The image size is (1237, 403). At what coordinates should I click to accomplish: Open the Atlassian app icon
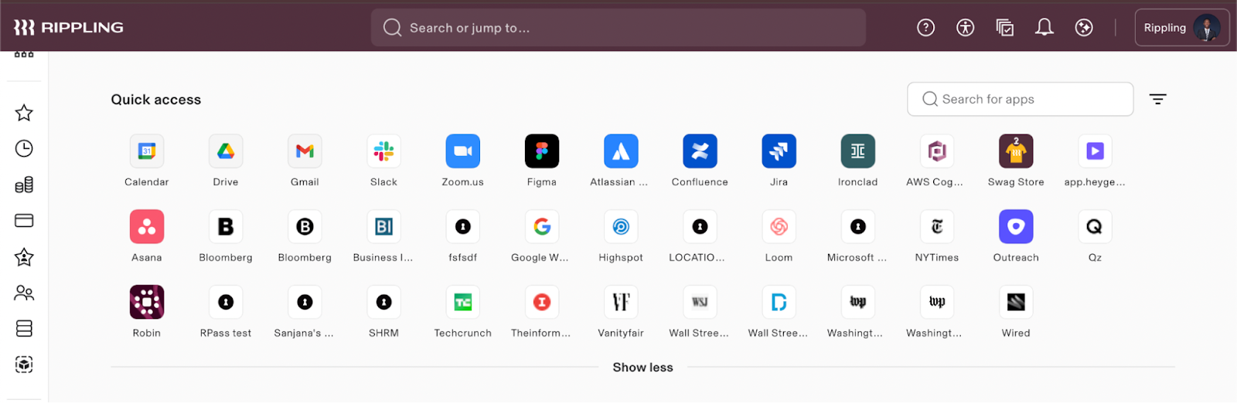[621, 151]
